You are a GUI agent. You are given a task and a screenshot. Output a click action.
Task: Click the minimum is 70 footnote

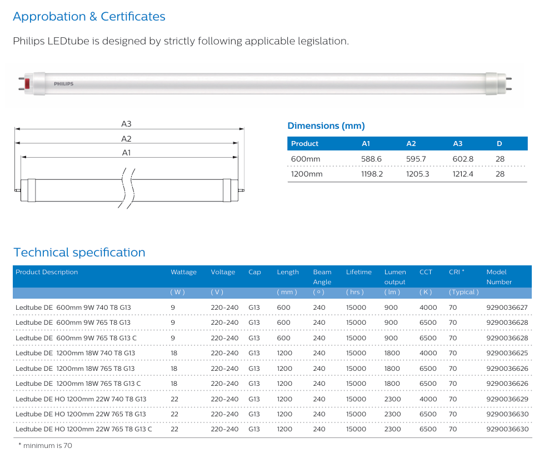tap(45, 446)
